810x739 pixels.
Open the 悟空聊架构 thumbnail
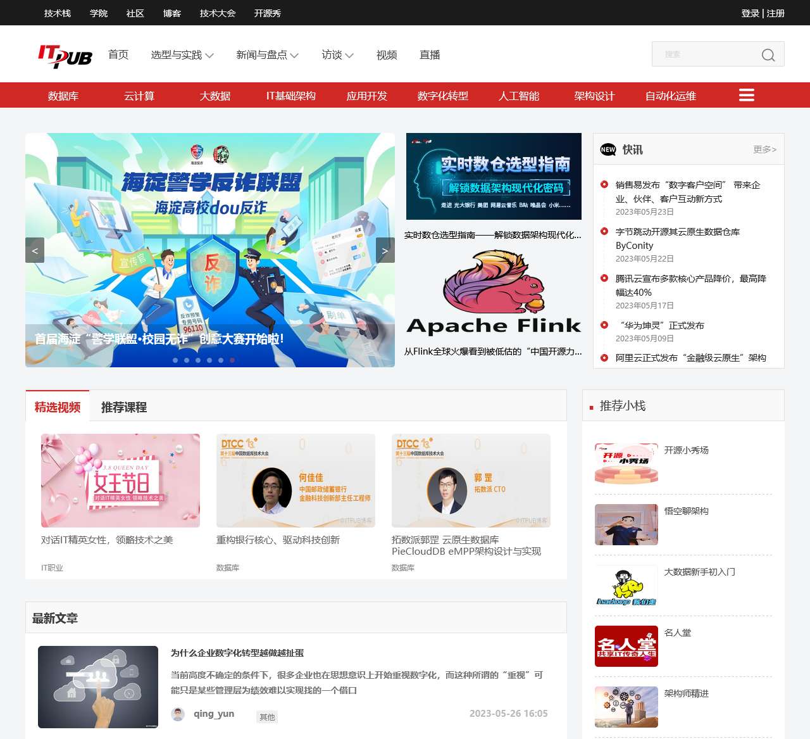[x=626, y=524]
